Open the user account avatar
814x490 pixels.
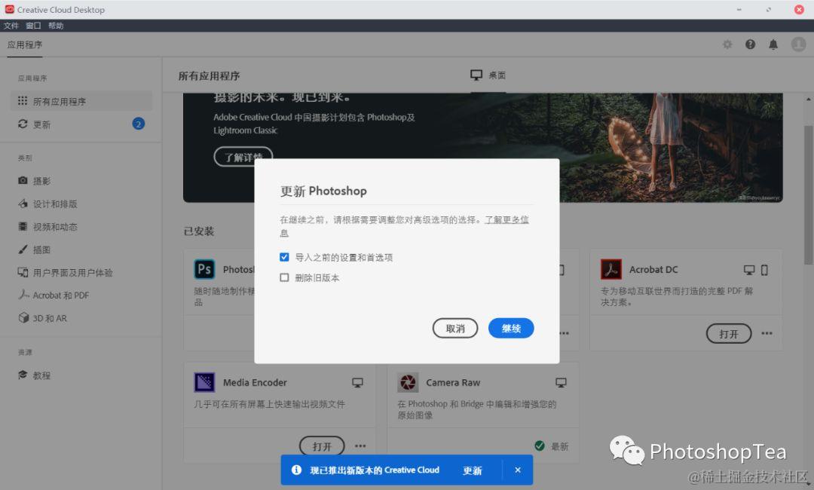coord(798,44)
